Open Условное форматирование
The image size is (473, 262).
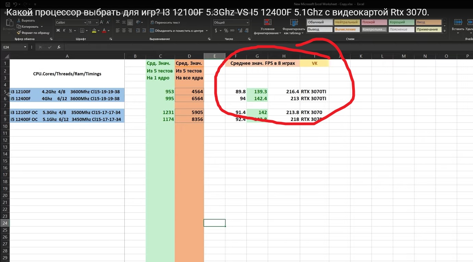[x=267, y=26]
